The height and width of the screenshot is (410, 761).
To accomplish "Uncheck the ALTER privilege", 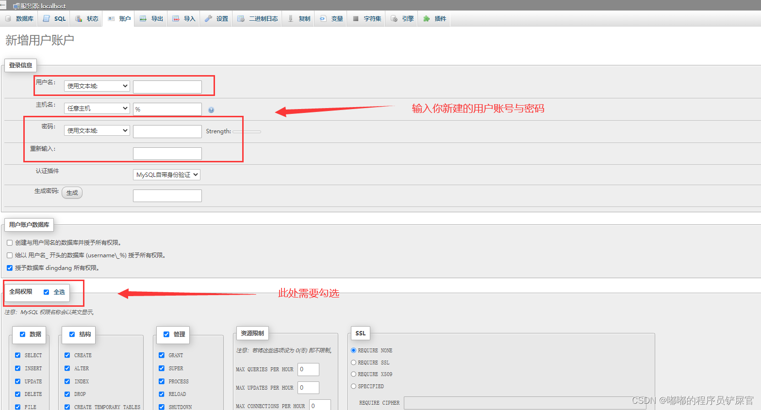I will pos(67,368).
